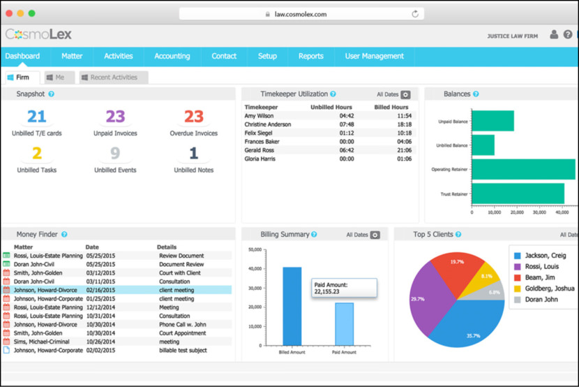
Task: Click the Jackson, Creig blue legend swatch
Action: pyautogui.click(x=518, y=256)
